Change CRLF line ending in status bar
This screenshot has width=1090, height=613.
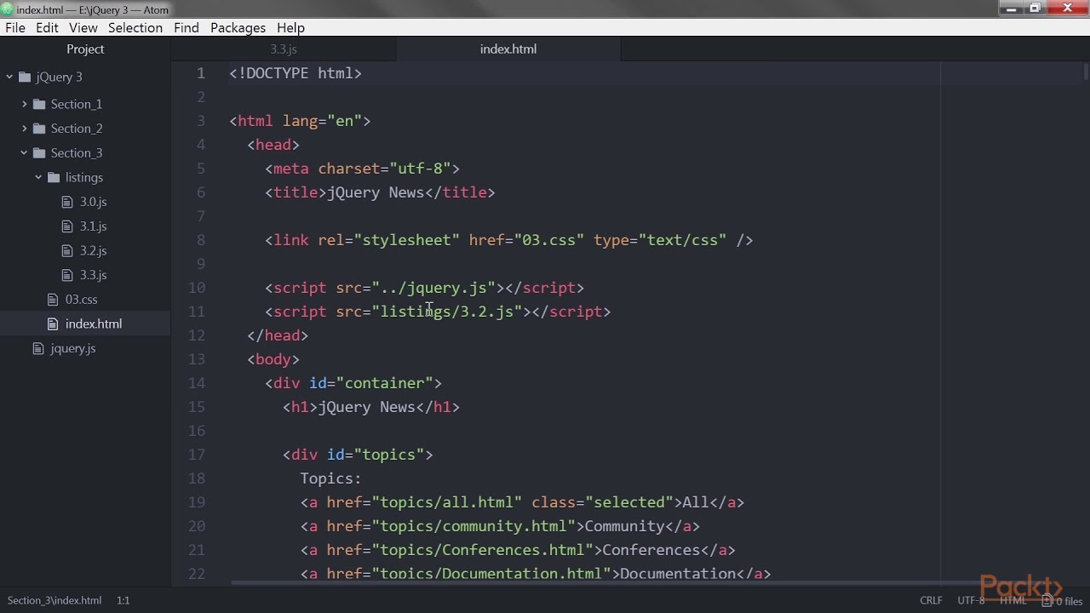(x=931, y=600)
